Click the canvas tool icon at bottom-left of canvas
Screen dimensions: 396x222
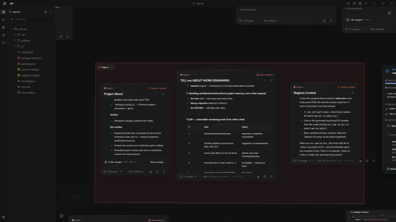pyautogui.click(x=61, y=216)
